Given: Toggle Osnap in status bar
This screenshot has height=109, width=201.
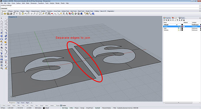Looking at the screenshot, I should coord(82,108).
